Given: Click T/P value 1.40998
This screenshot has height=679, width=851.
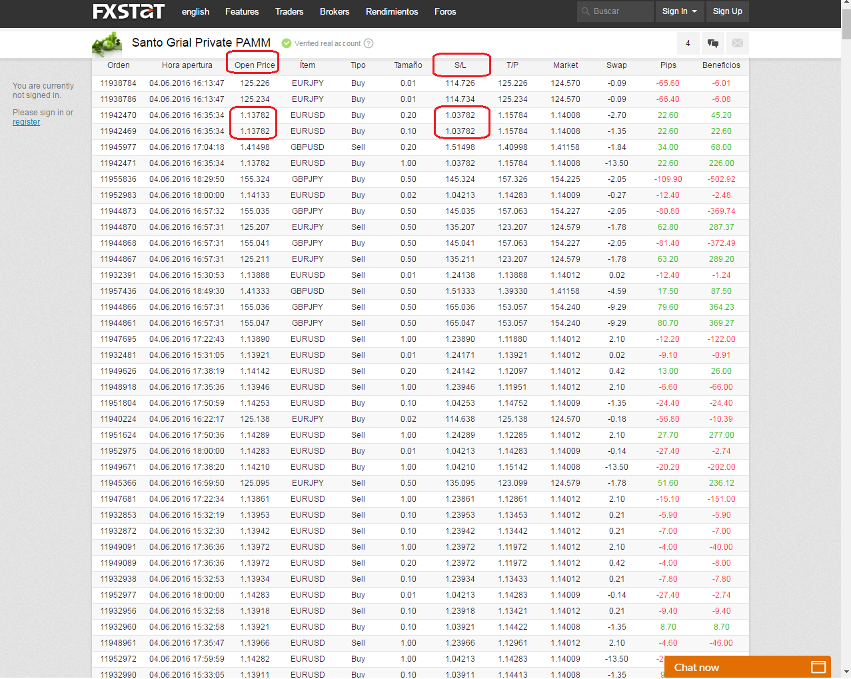Looking at the screenshot, I should click(512, 147).
